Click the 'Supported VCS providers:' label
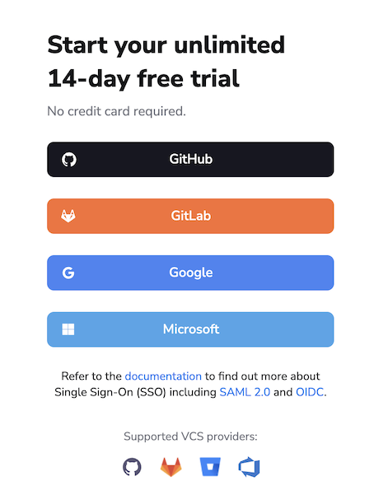Viewport: 374px width, 481px height. pyautogui.click(x=190, y=437)
